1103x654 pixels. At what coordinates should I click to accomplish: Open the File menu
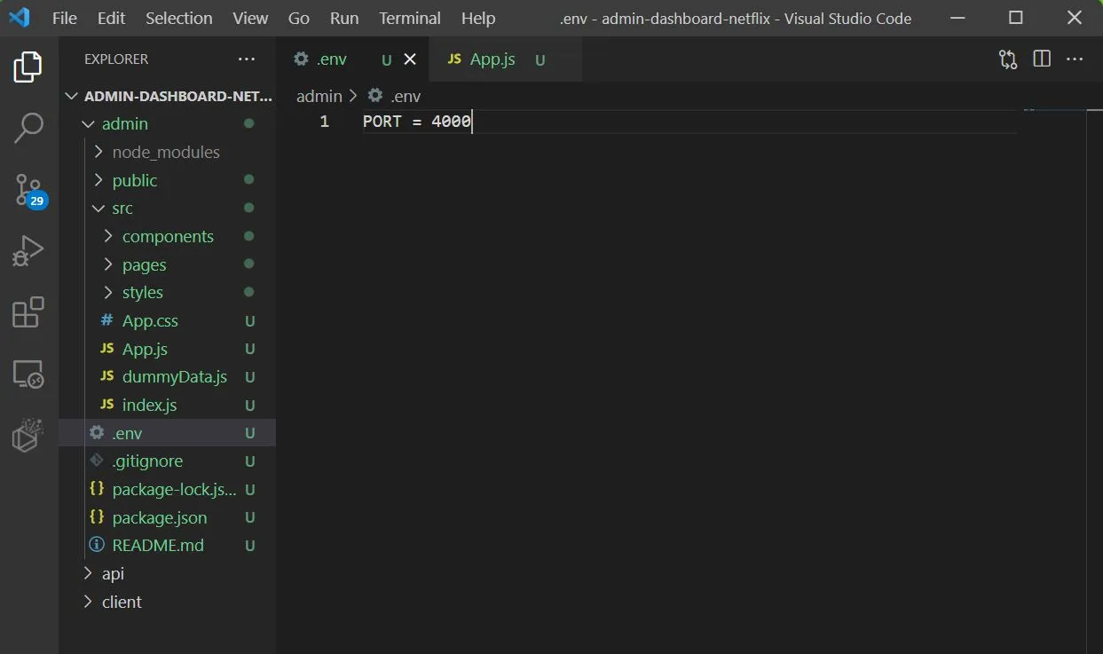click(x=65, y=18)
